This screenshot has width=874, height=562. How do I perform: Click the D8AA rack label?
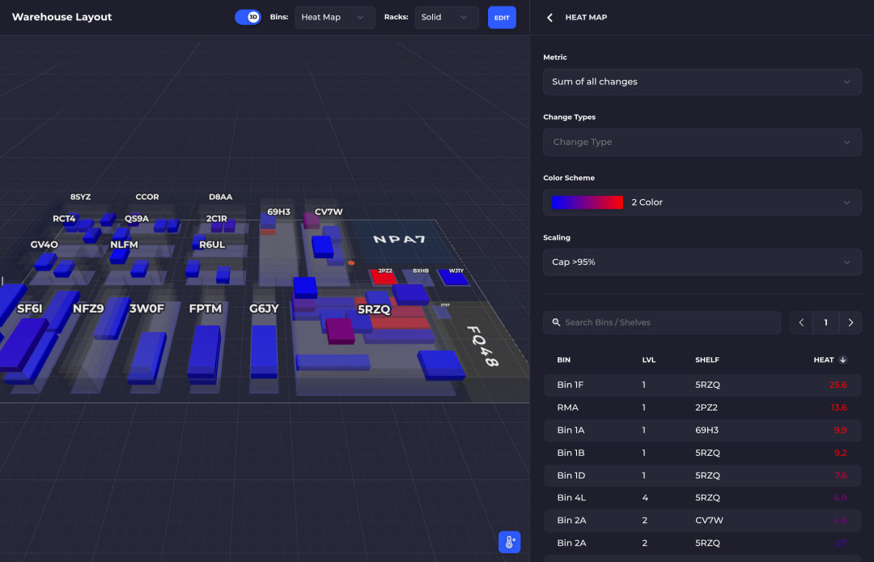click(221, 197)
